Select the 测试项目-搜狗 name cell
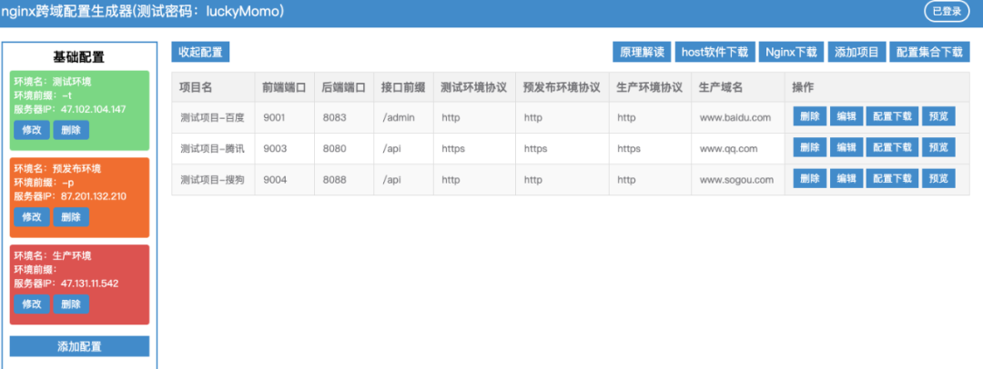983x369 pixels. pos(213,180)
